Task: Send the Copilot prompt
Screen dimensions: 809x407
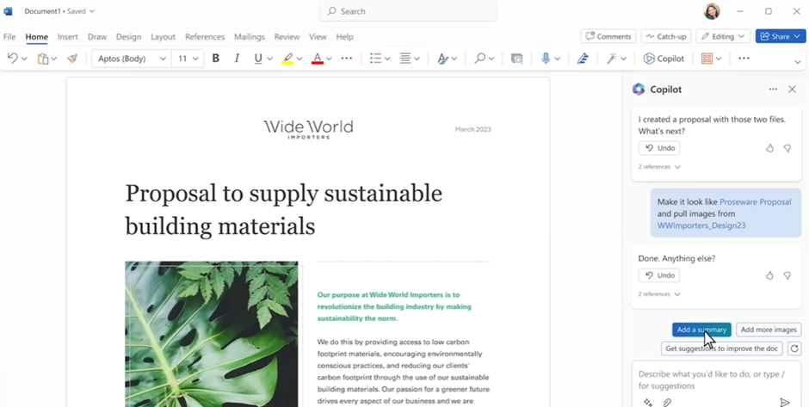Action: 784,402
